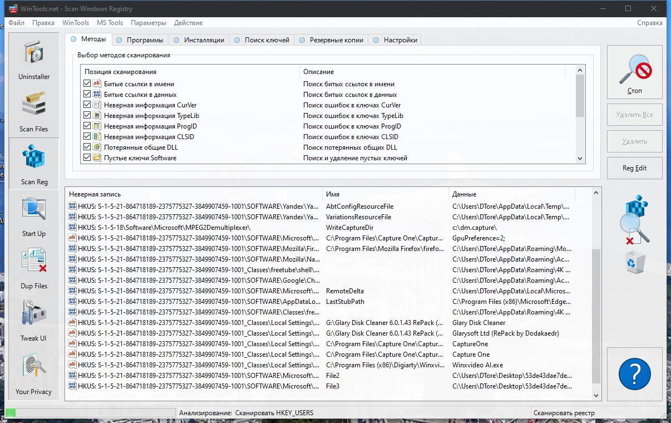
Task: Switch to the Резервные копии tab
Action: 332,40
